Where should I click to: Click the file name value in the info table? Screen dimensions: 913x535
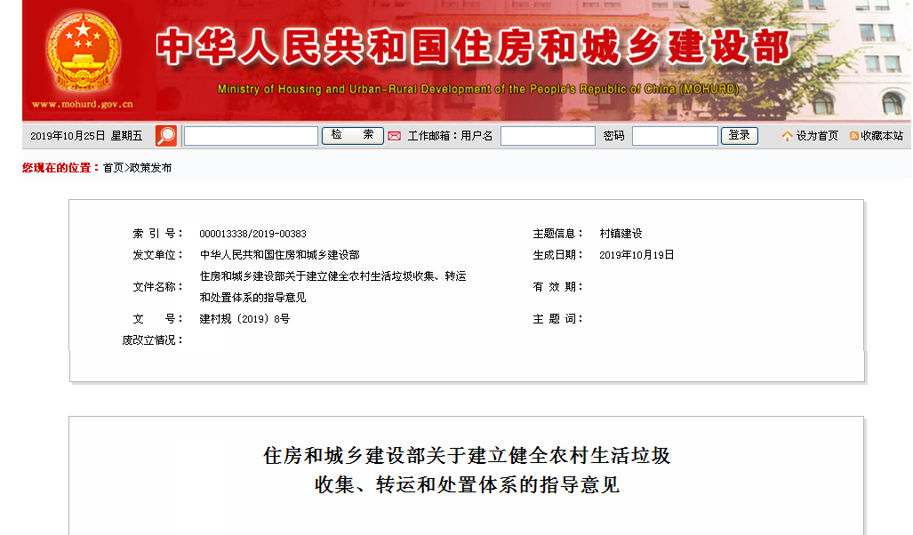pos(332,286)
